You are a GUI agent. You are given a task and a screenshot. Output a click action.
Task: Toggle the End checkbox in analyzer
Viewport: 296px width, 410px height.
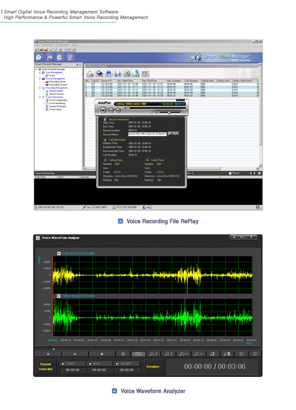[x=89, y=364]
